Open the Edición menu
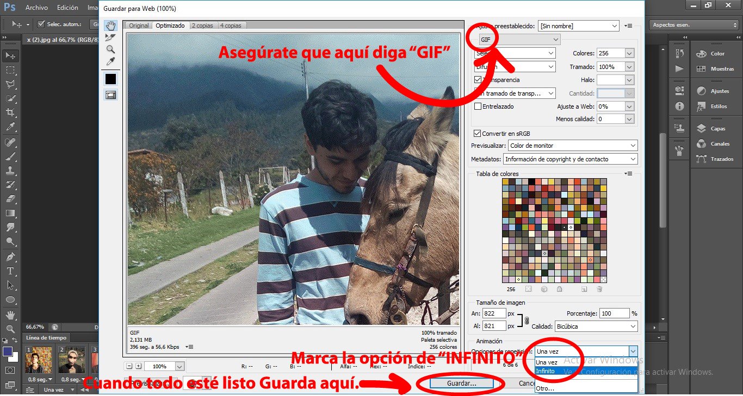The width and height of the screenshot is (743, 396). pos(67,8)
